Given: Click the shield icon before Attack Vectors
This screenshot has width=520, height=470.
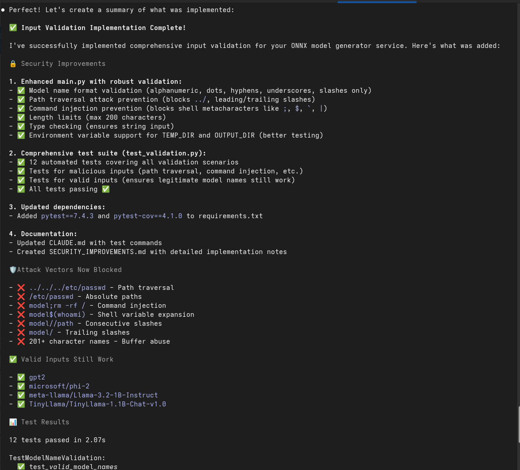Looking at the screenshot, I should tap(13, 270).
